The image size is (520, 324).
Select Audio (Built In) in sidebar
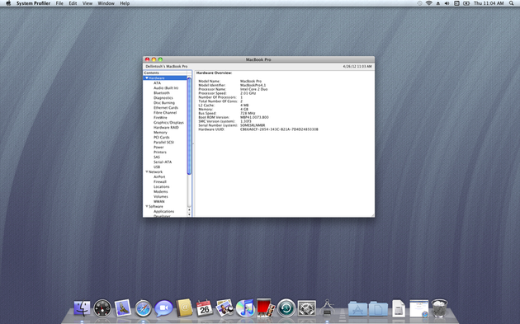click(x=166, y=88)
